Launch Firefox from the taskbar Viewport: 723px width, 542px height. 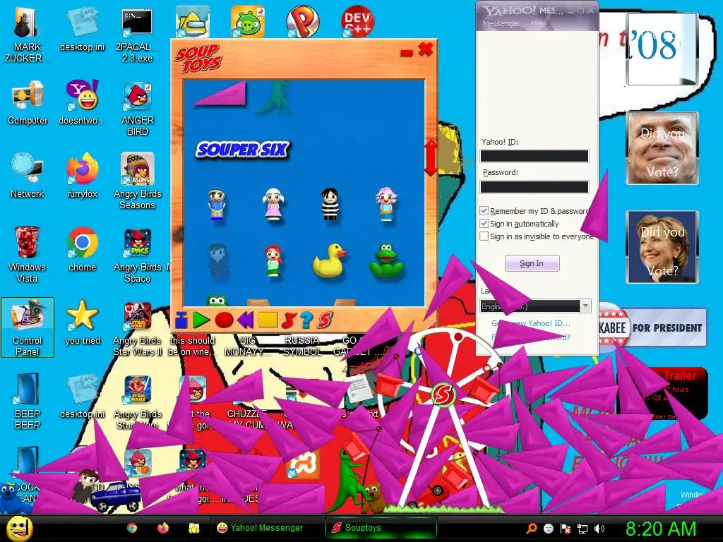163,528
